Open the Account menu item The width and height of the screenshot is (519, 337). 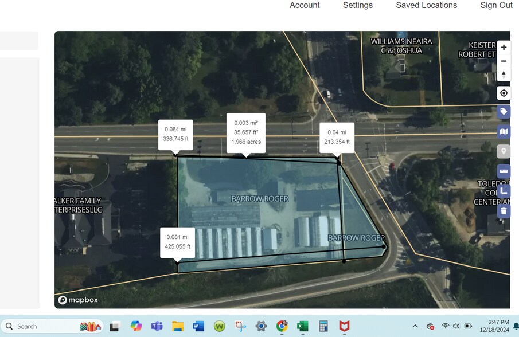(305, 5)
